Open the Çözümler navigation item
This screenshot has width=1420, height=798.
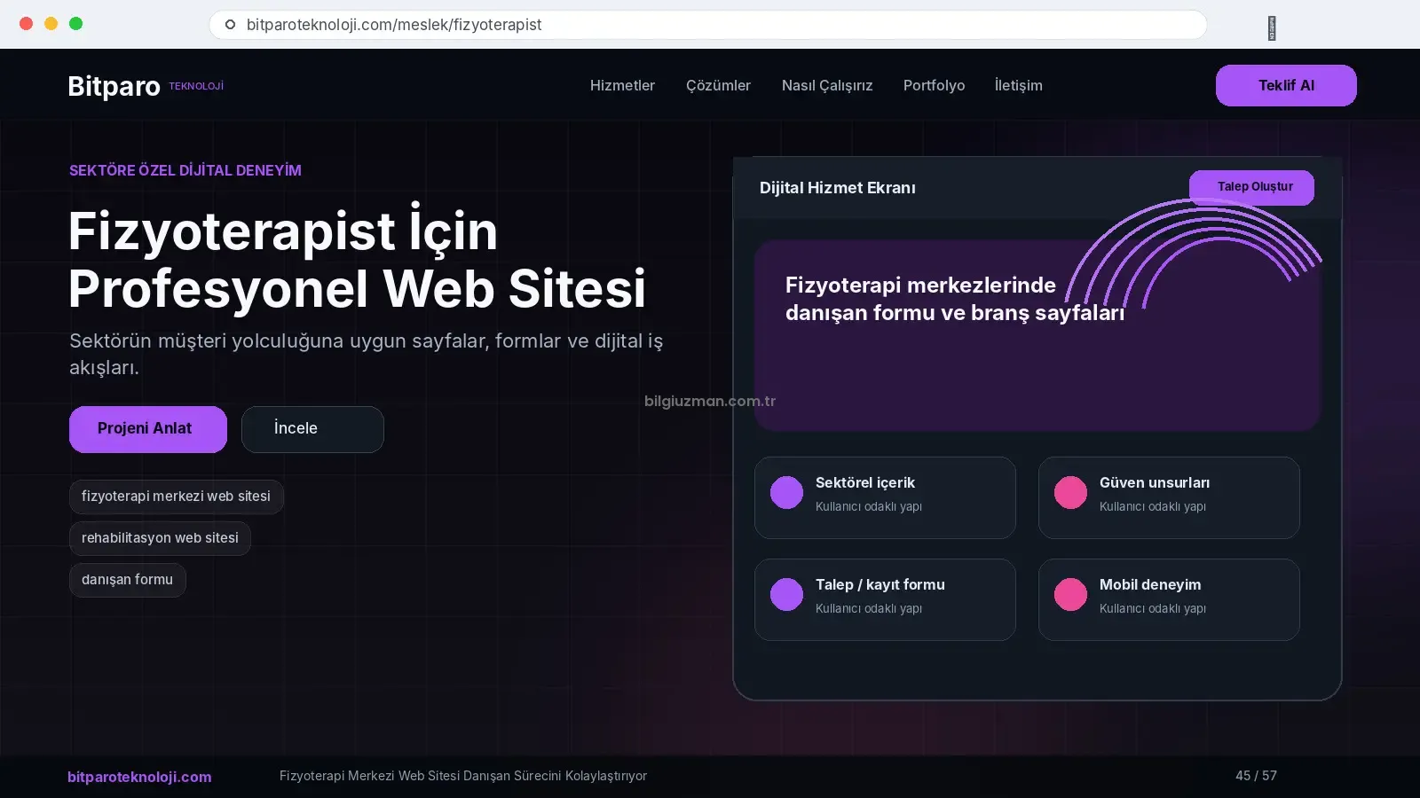tap(718, 85)
